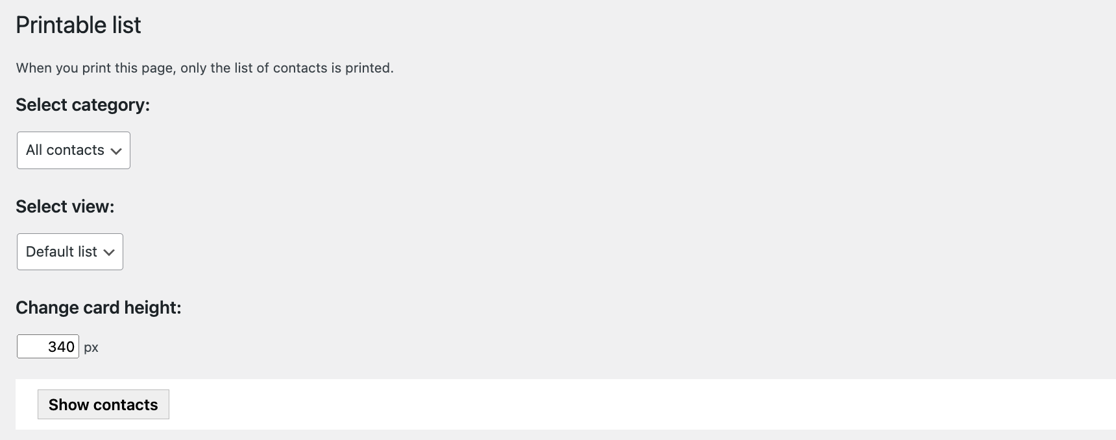Click the white panel beside Show contacts
This screenshot has width=1116, height=440.
584,404
